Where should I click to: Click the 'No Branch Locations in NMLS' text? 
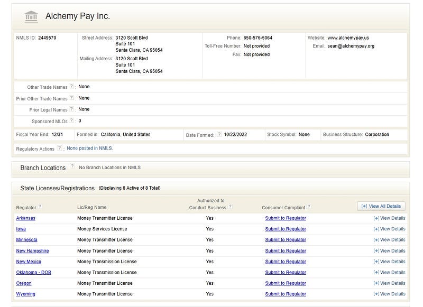(x=110, y=168)
